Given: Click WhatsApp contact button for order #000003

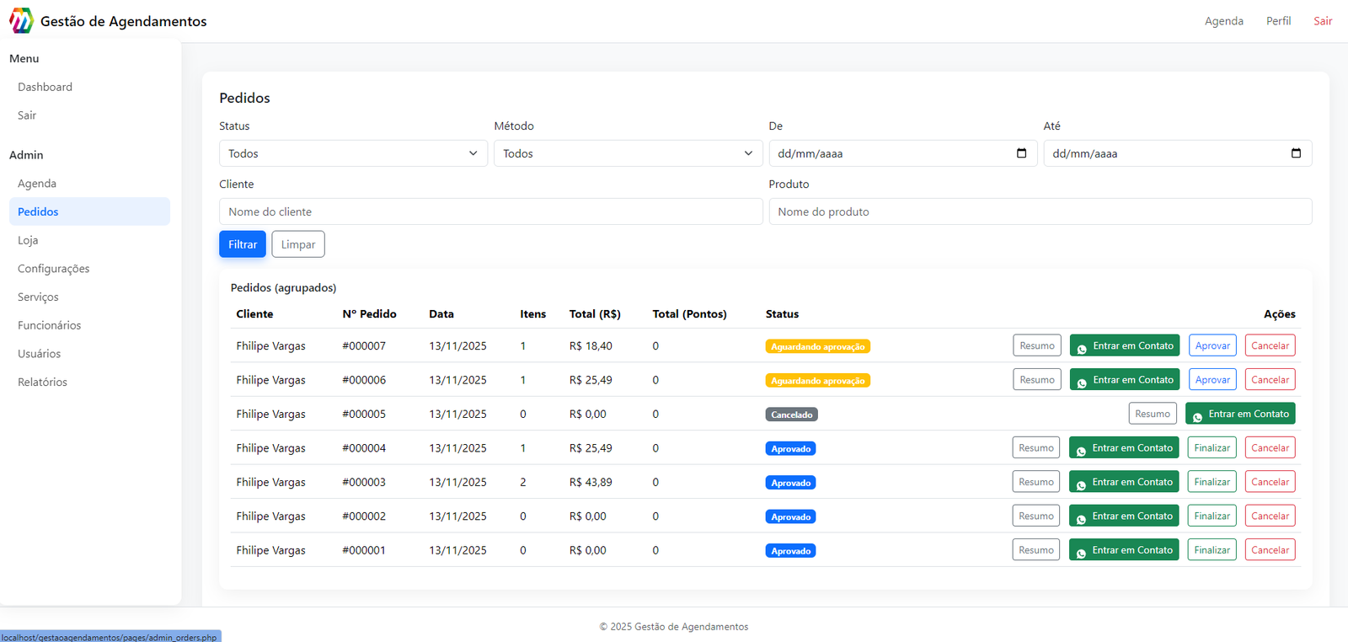Looking at the screenshot, I should pyautogui.click(x=1123, y=482).
